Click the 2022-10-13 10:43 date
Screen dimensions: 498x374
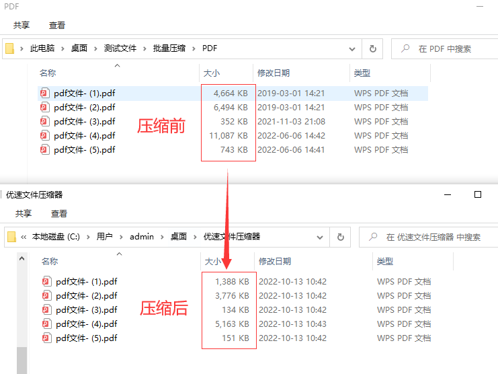pos(293,324)
